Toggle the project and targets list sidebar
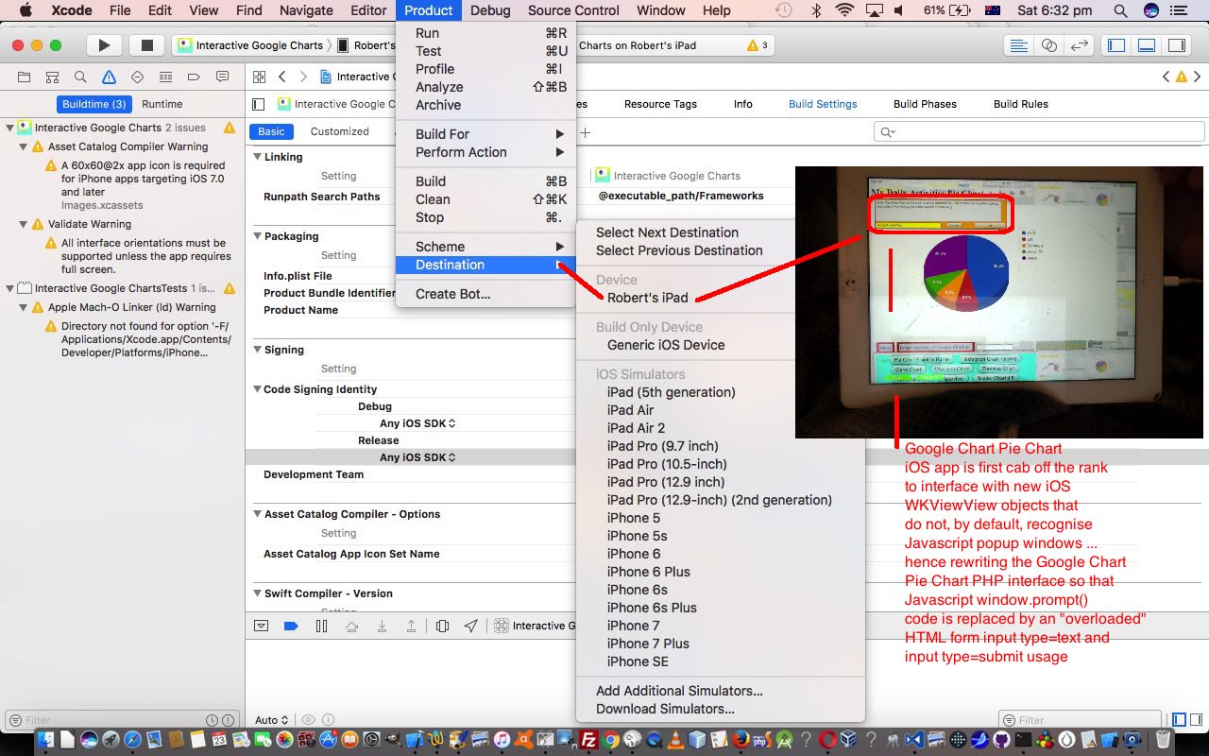 pyautogui.click(x=259, y=104)
